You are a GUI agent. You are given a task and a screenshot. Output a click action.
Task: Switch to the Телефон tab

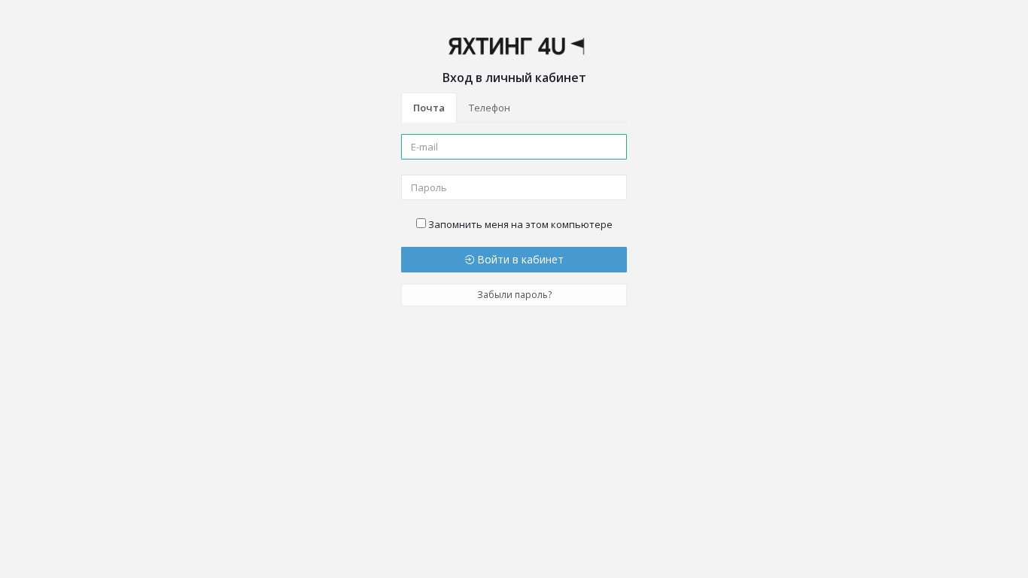click(x=489, y=108)
